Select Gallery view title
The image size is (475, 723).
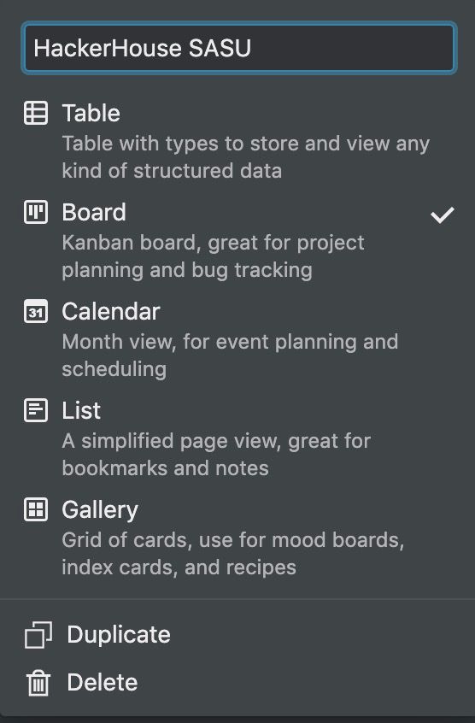pos(100,510)
